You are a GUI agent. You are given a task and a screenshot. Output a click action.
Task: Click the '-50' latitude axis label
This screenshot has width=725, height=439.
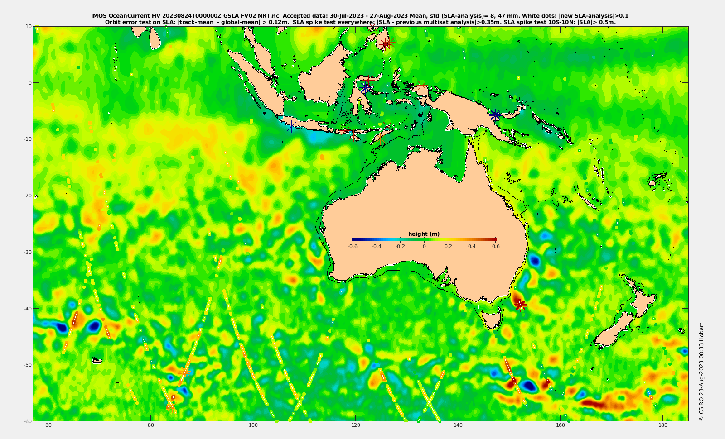pyautogui.click(x=28, y=365)
